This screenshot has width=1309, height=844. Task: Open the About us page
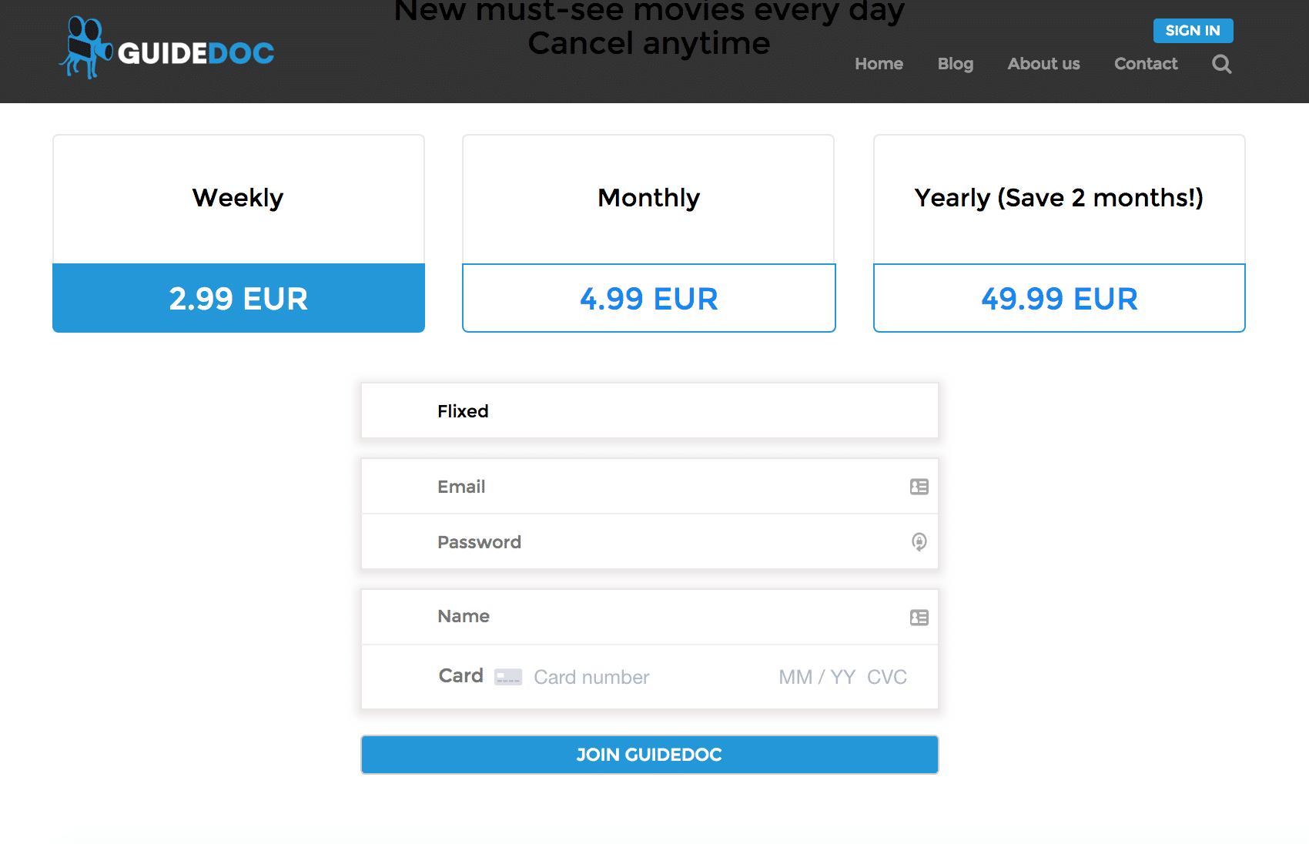1043,64
